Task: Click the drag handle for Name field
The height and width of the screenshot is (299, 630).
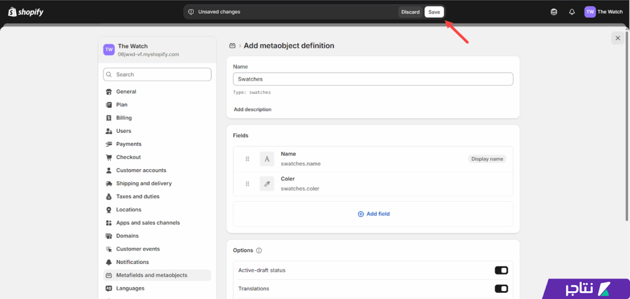Action: [x=247, y=159]
